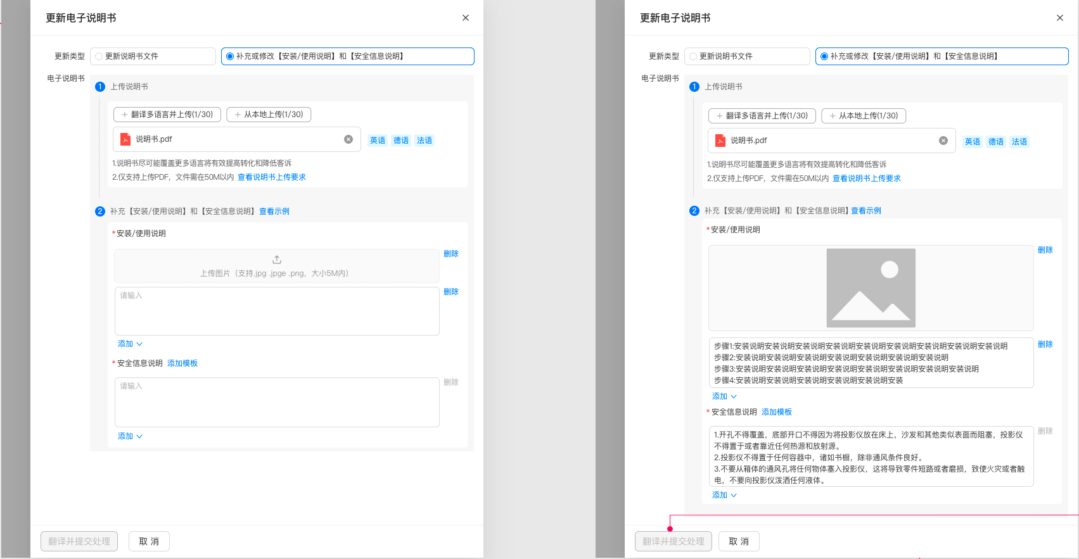Click the uploaded image placeholder in right dialog
This screenshot has height=559, width=1079.
click(871, 288)
